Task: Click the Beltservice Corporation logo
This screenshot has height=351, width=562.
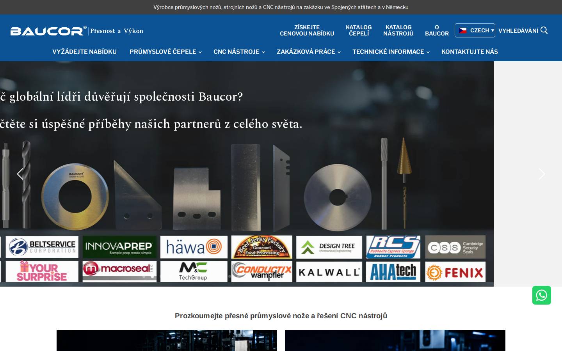Action: [42, 247]
